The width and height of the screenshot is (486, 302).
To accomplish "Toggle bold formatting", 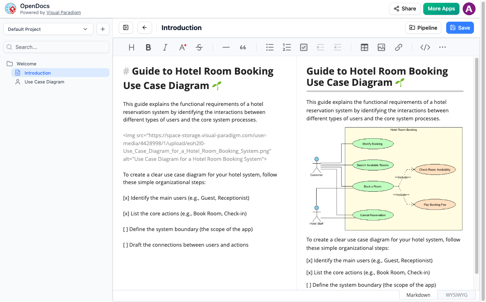I will point(148,47).
